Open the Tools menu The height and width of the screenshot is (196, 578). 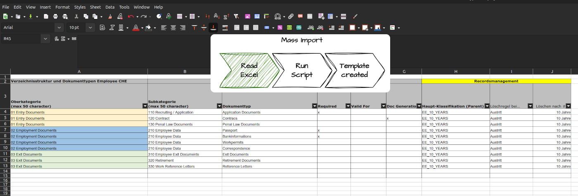click(x=124, y=7)
